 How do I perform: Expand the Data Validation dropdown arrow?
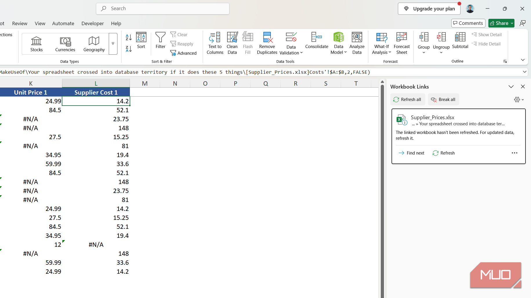pos(301,53)
